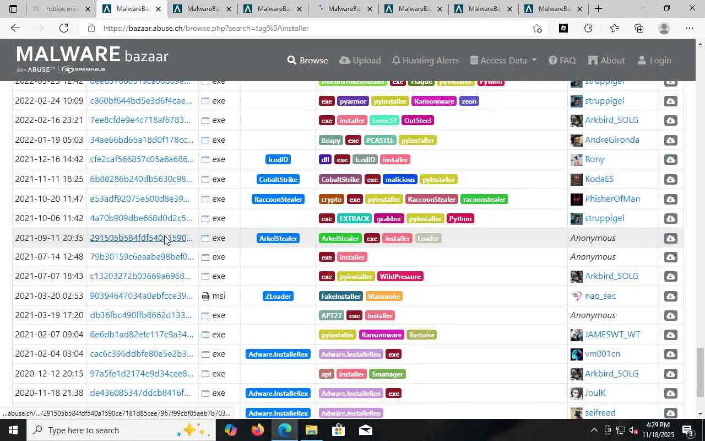Filter by the OutSteel tag
This screenshot has height=441, width=705.
coord(417,121)
